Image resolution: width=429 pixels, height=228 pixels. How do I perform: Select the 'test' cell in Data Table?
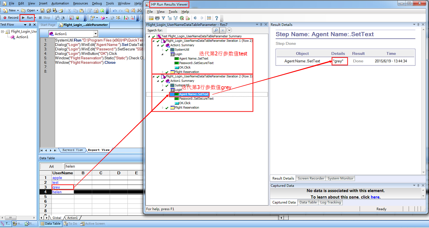[63, 182]
